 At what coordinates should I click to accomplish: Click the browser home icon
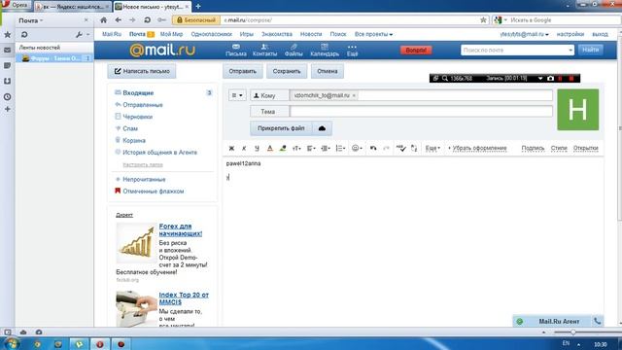click(x=104, y=20)
